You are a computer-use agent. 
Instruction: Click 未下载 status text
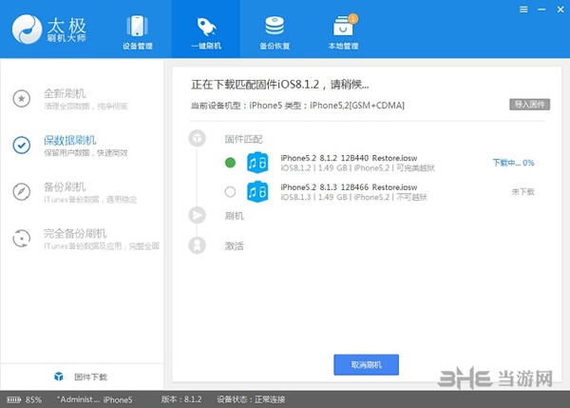coord(523,192)
